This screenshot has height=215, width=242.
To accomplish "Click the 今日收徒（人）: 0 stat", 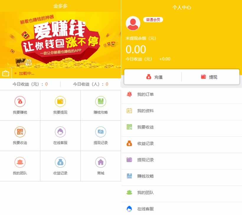I will [x=91, y=84].
